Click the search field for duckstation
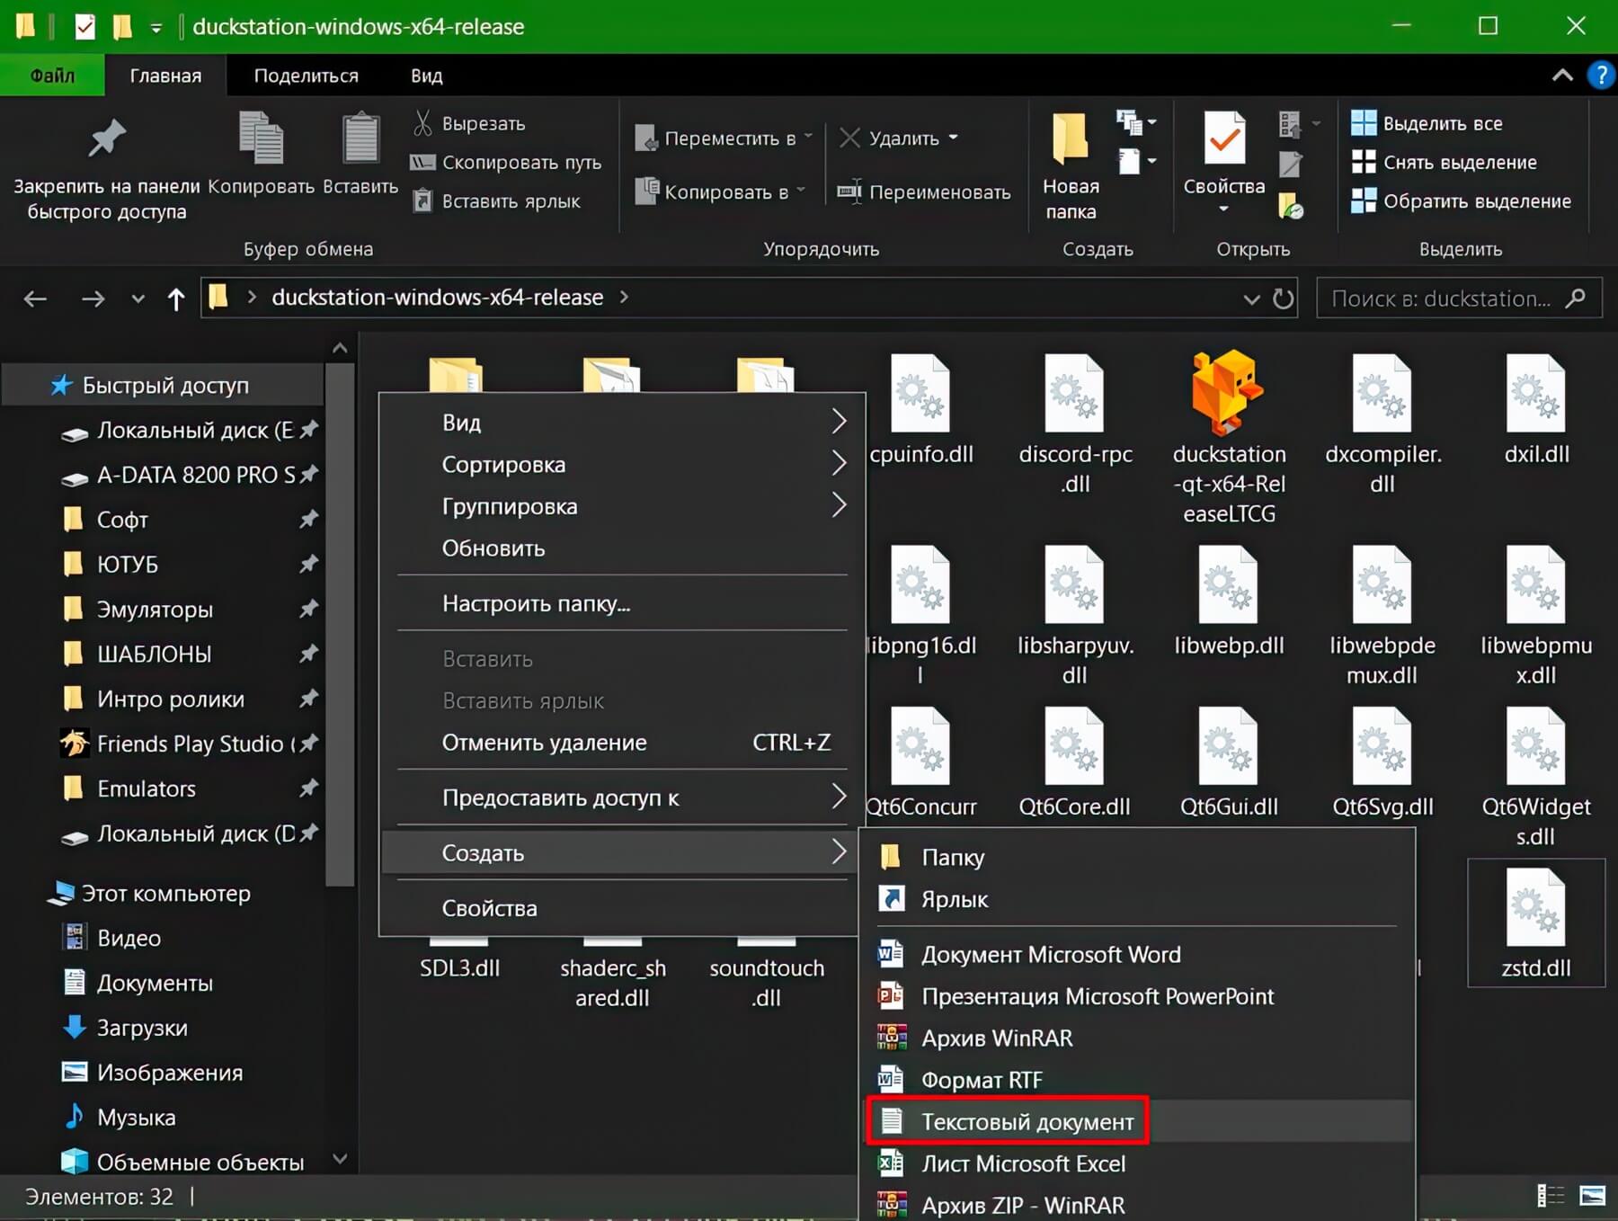 (1459, 299)
